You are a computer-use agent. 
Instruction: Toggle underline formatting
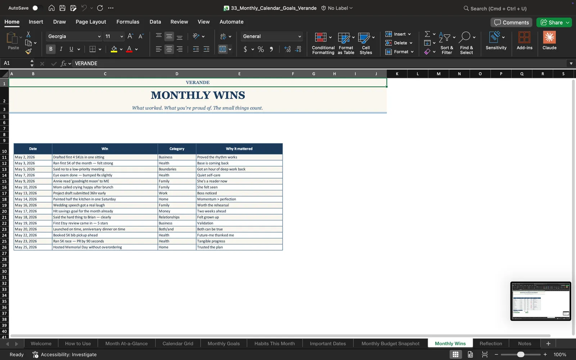pyautogui.click(x=71, y=49)
